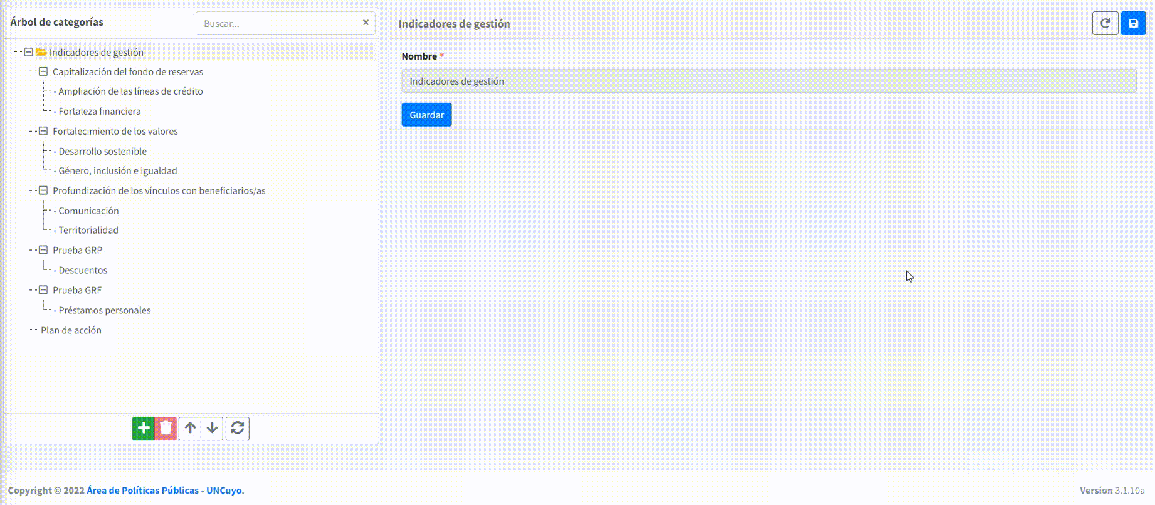Collapse Capitalización del fondo de reservas

[43, 72]
